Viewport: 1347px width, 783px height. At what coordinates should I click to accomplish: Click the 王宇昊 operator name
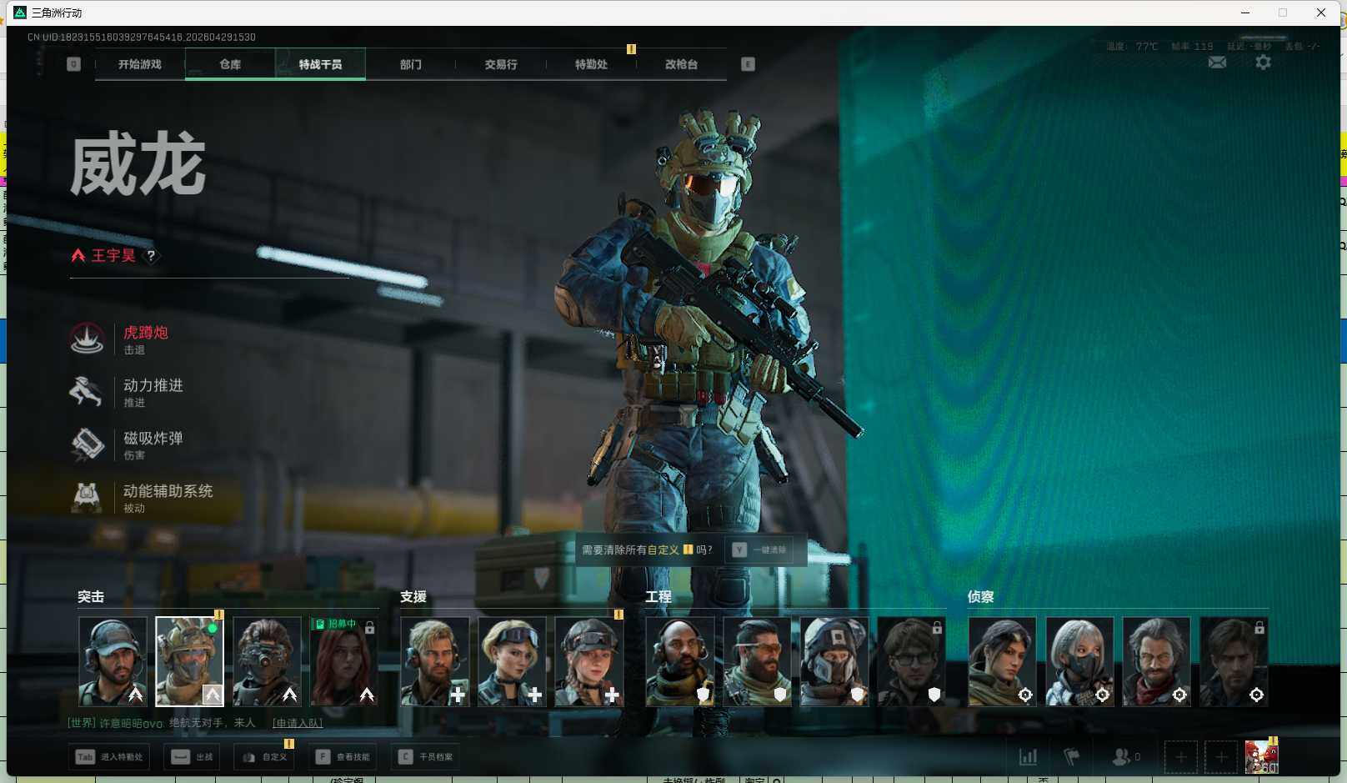[113, 256]
